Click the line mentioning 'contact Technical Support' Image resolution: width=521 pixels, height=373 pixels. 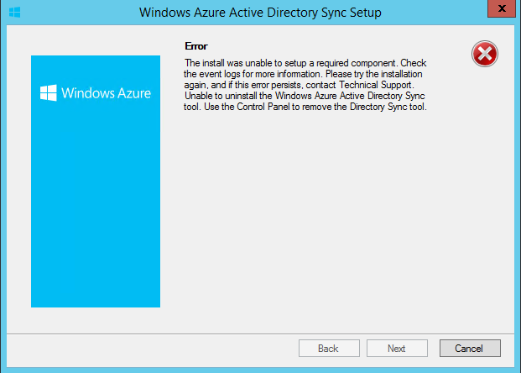pyautogui.click(x=299, y=85)
